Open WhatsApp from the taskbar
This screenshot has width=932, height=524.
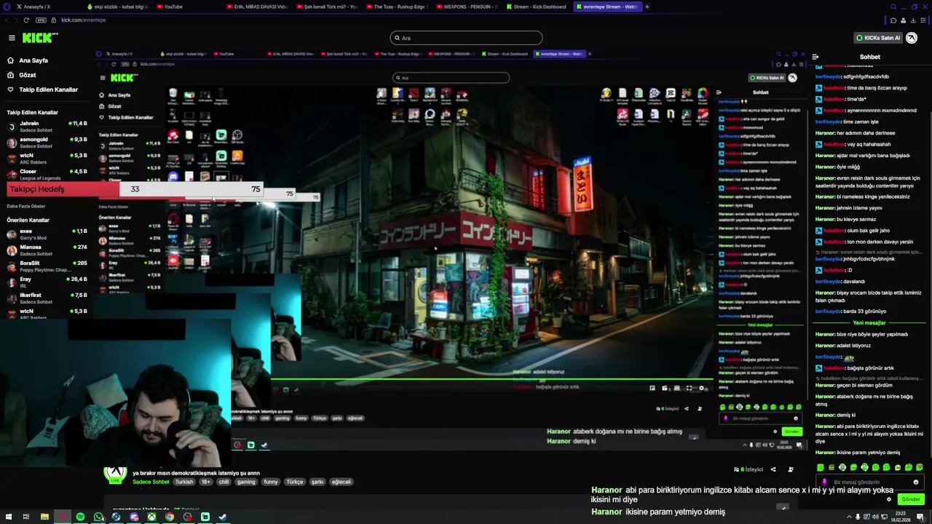tap(98, 517)
